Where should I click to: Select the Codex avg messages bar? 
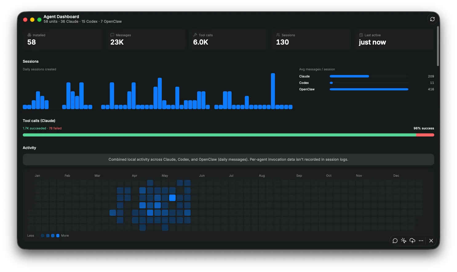click(331, 83)
